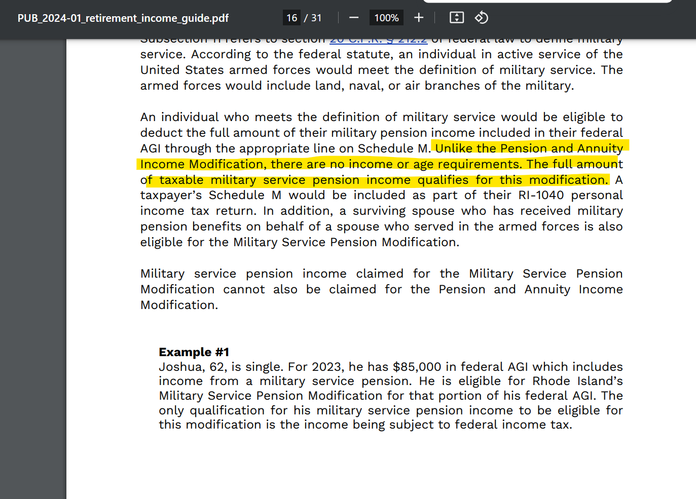The height and width of the screenshot is (499, 696).
Task: Click the 'Example #1' heading
Action: (194, 352)
